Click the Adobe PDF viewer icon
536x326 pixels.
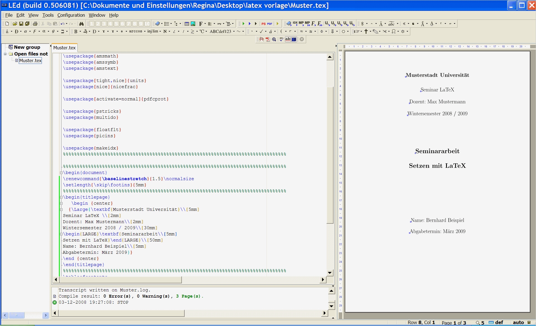pyautogui.click(x=268, y=39)
